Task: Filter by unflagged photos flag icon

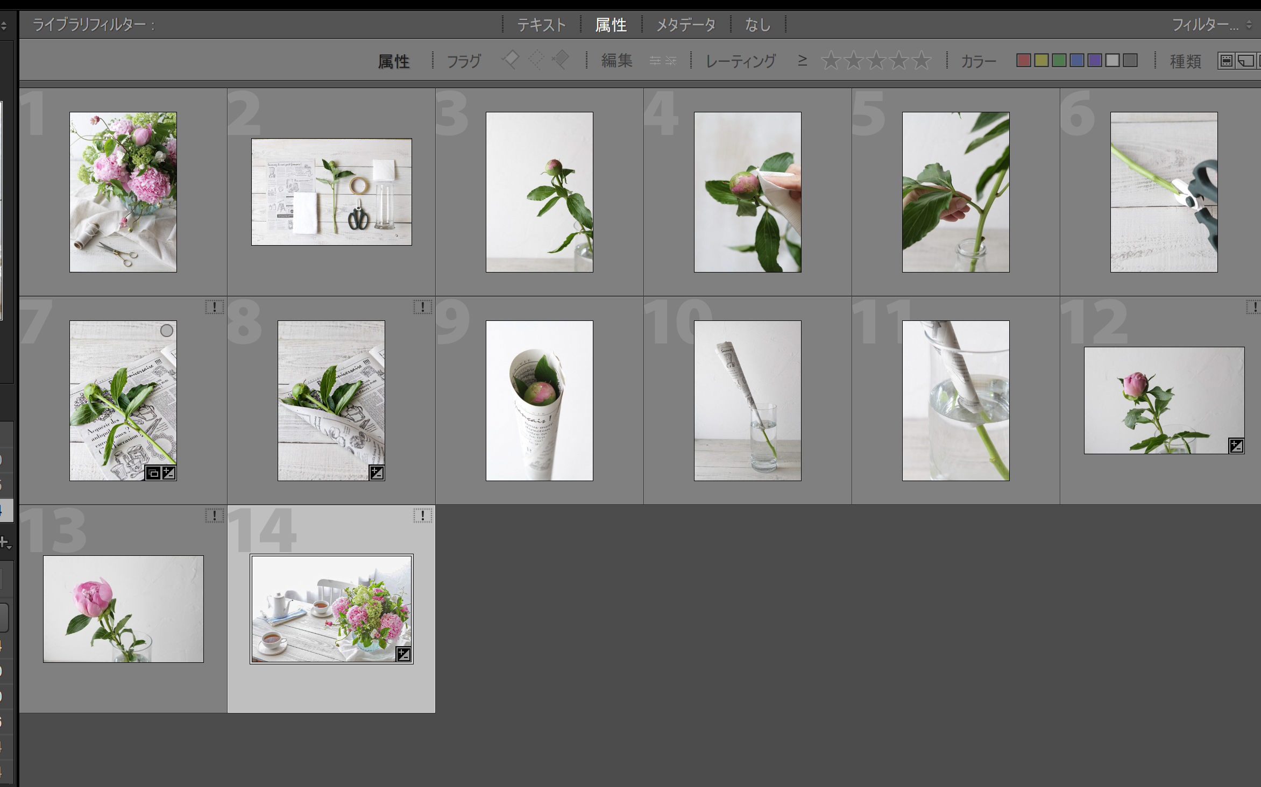Action: pyautogui.click(x=536, y=60)
